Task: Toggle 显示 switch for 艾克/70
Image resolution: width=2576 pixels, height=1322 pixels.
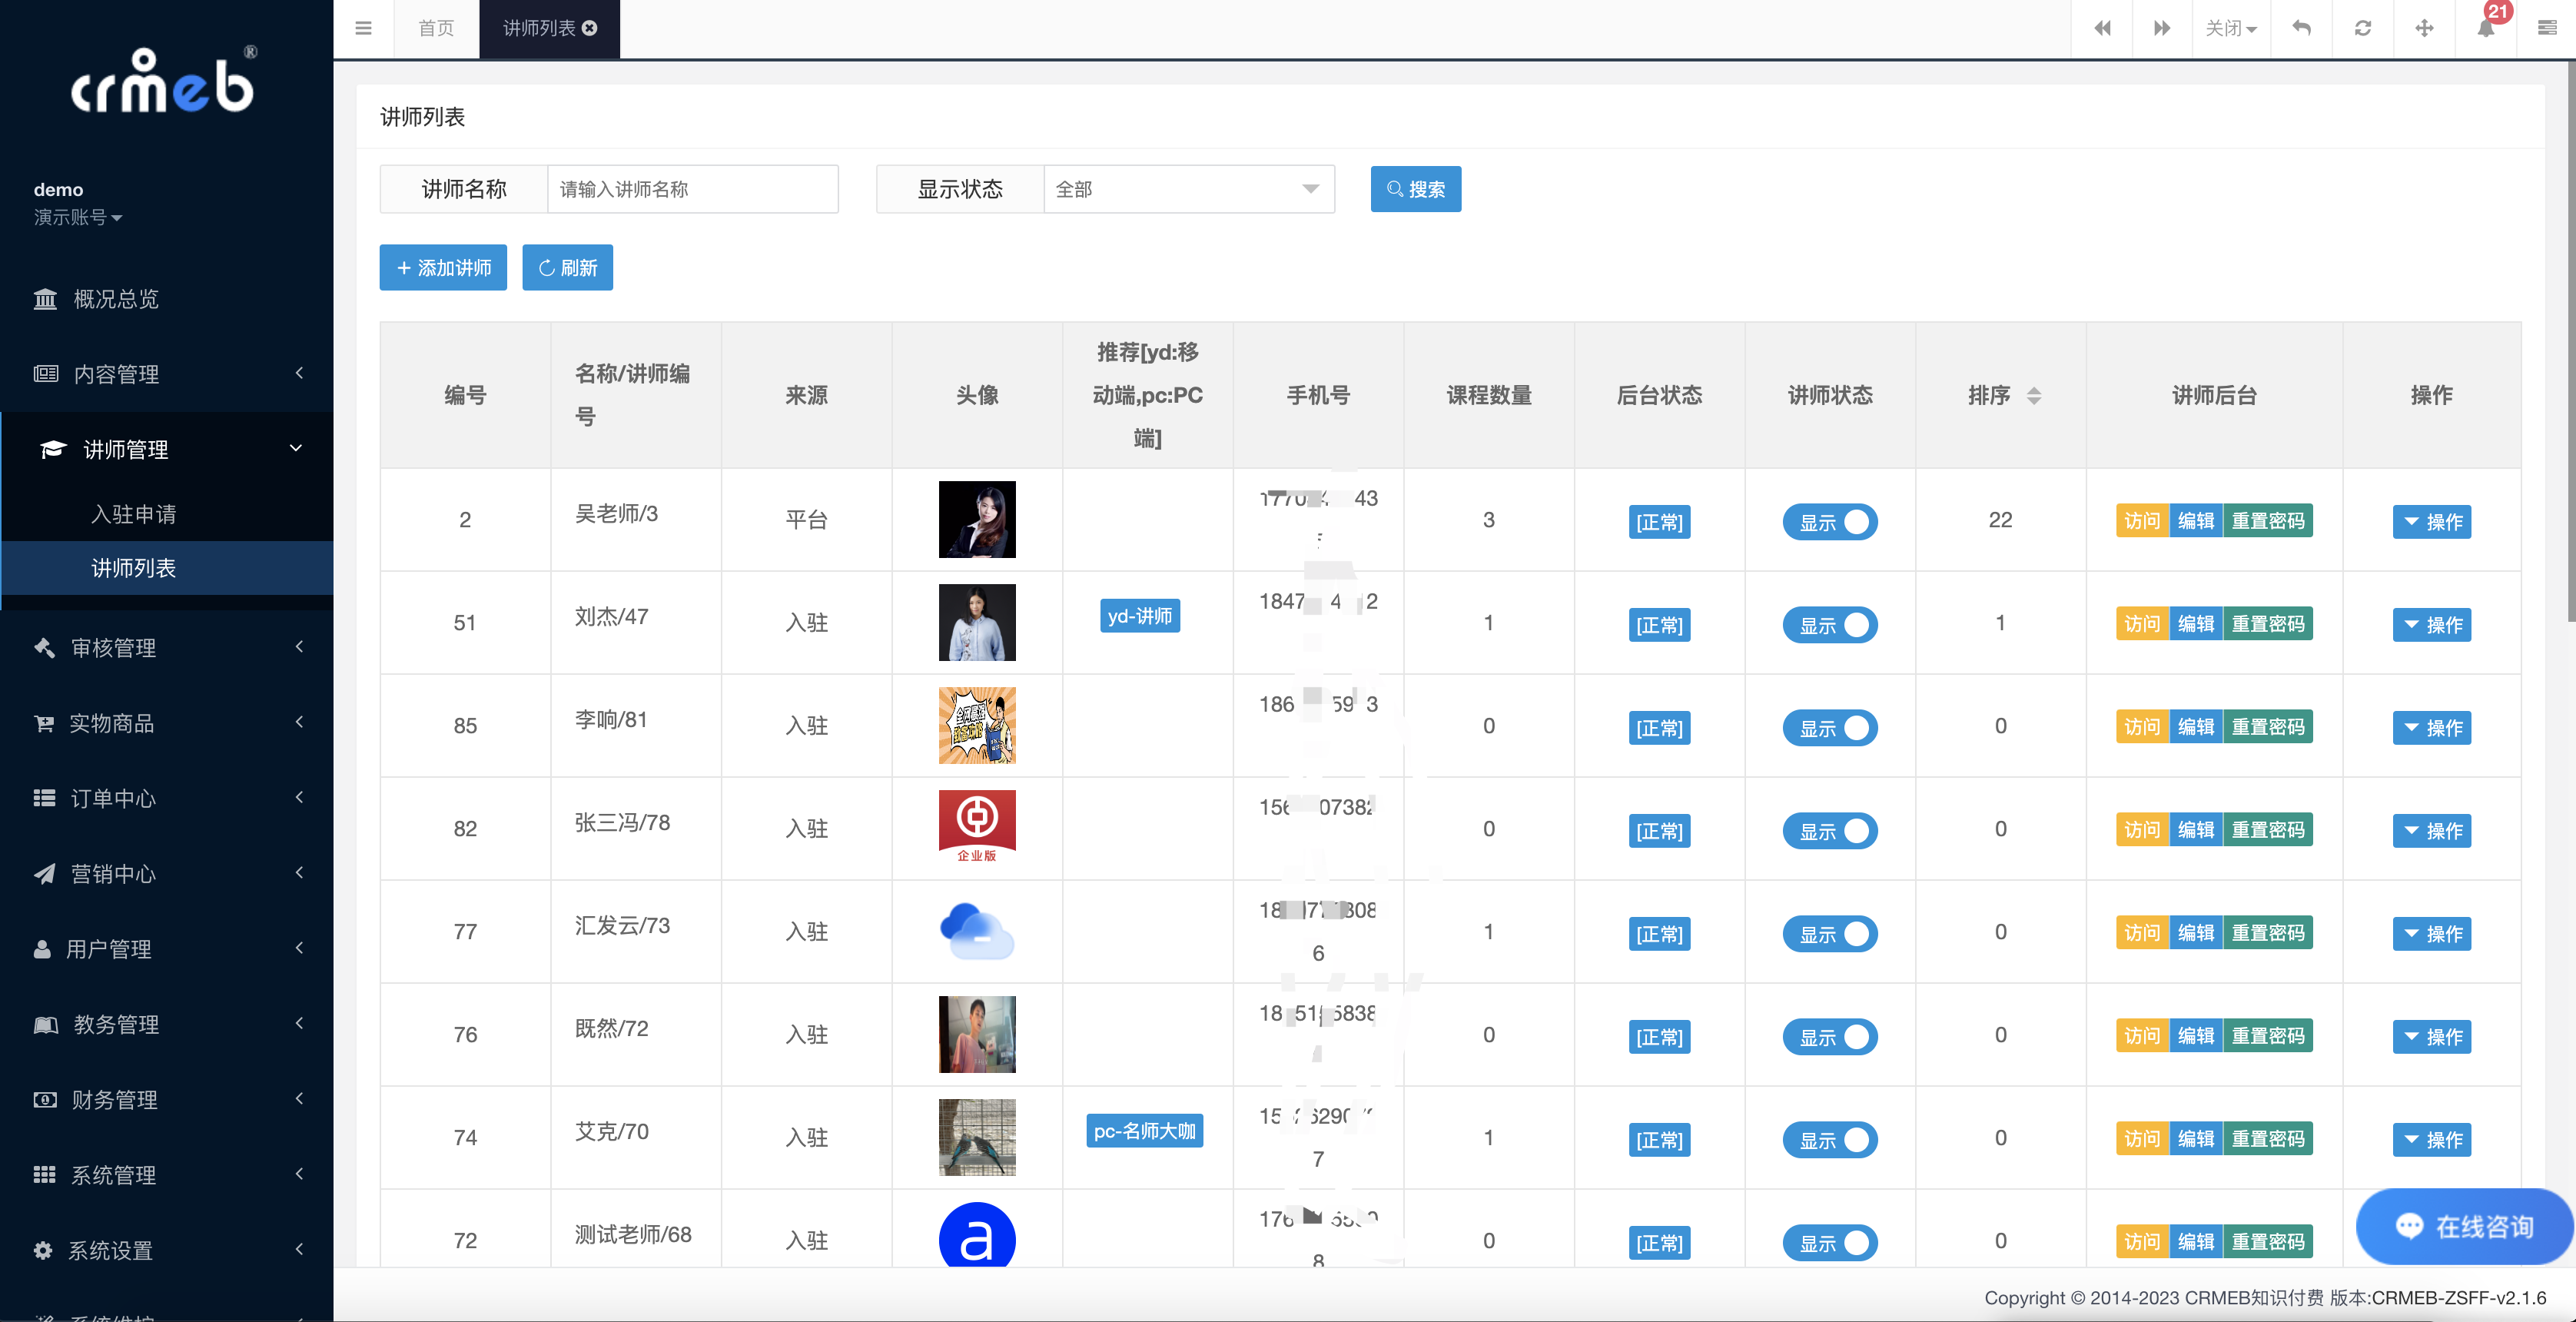Action: (1830, 1140)
